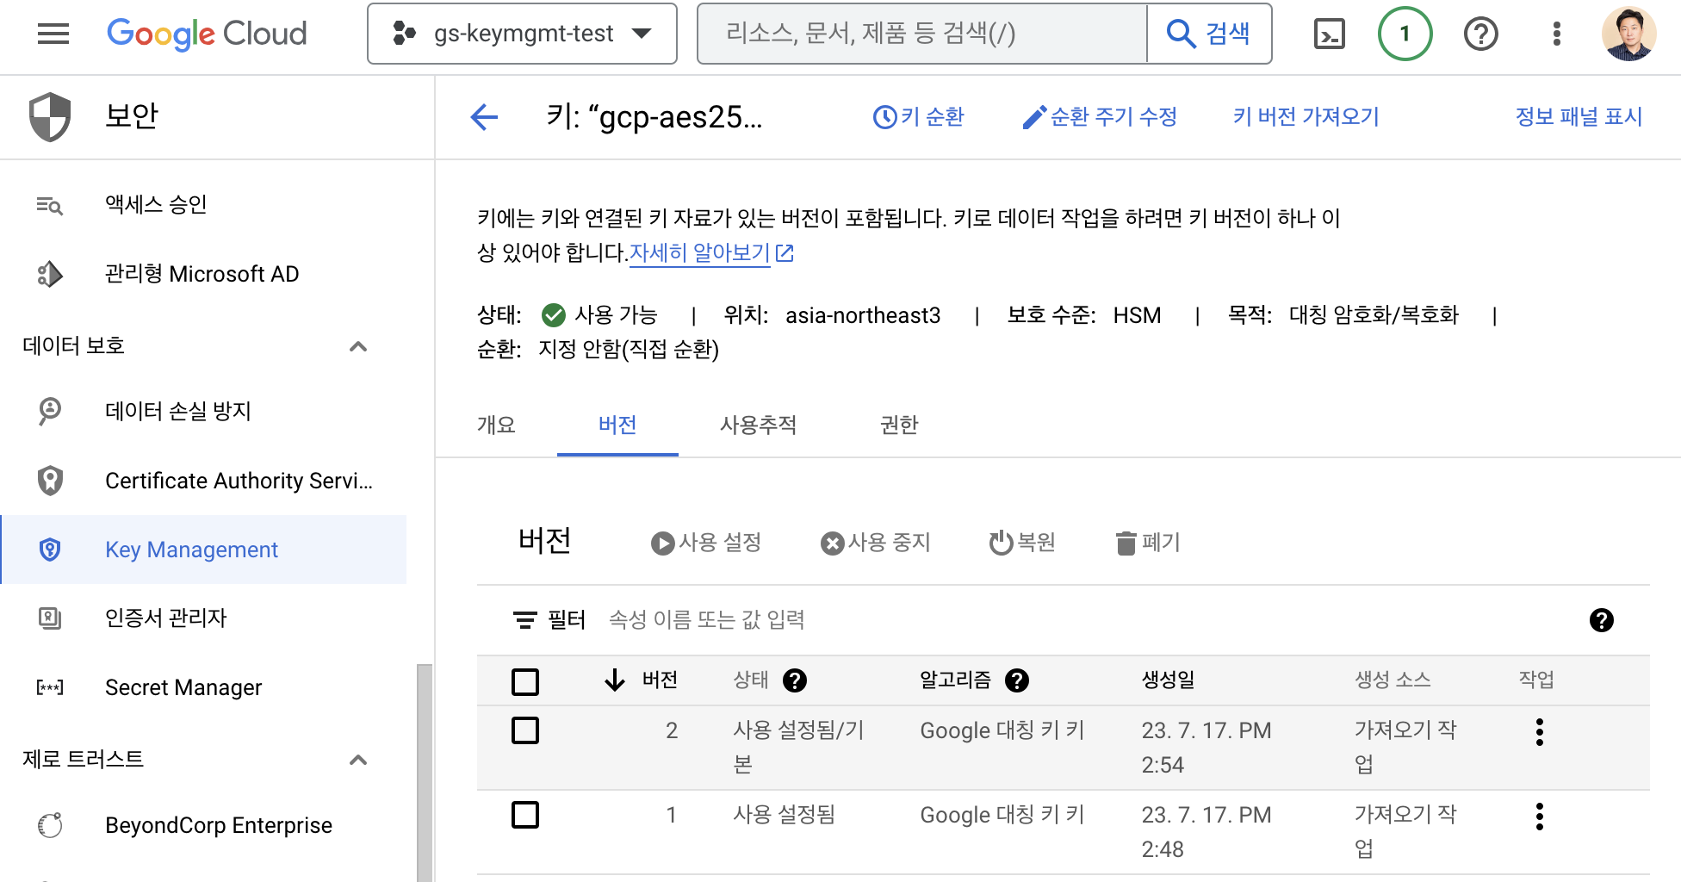Screen dimensions: 1681x882
Task: Click 순환 주기 수정 edit button
Action: [x=1100, y=117]
